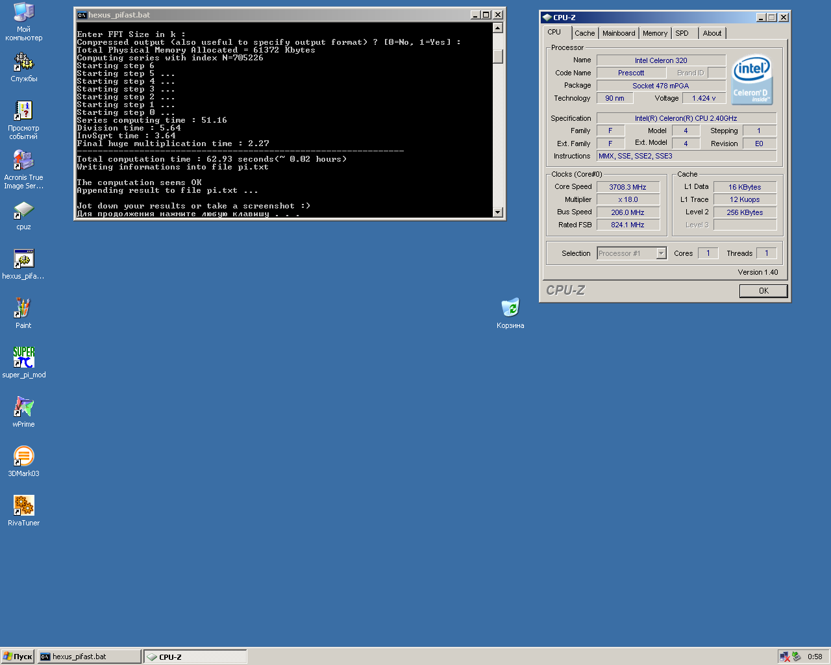Screen dimensions: 831x665
Task: Click console scrollbar down arrow
Action: [498, 212]
